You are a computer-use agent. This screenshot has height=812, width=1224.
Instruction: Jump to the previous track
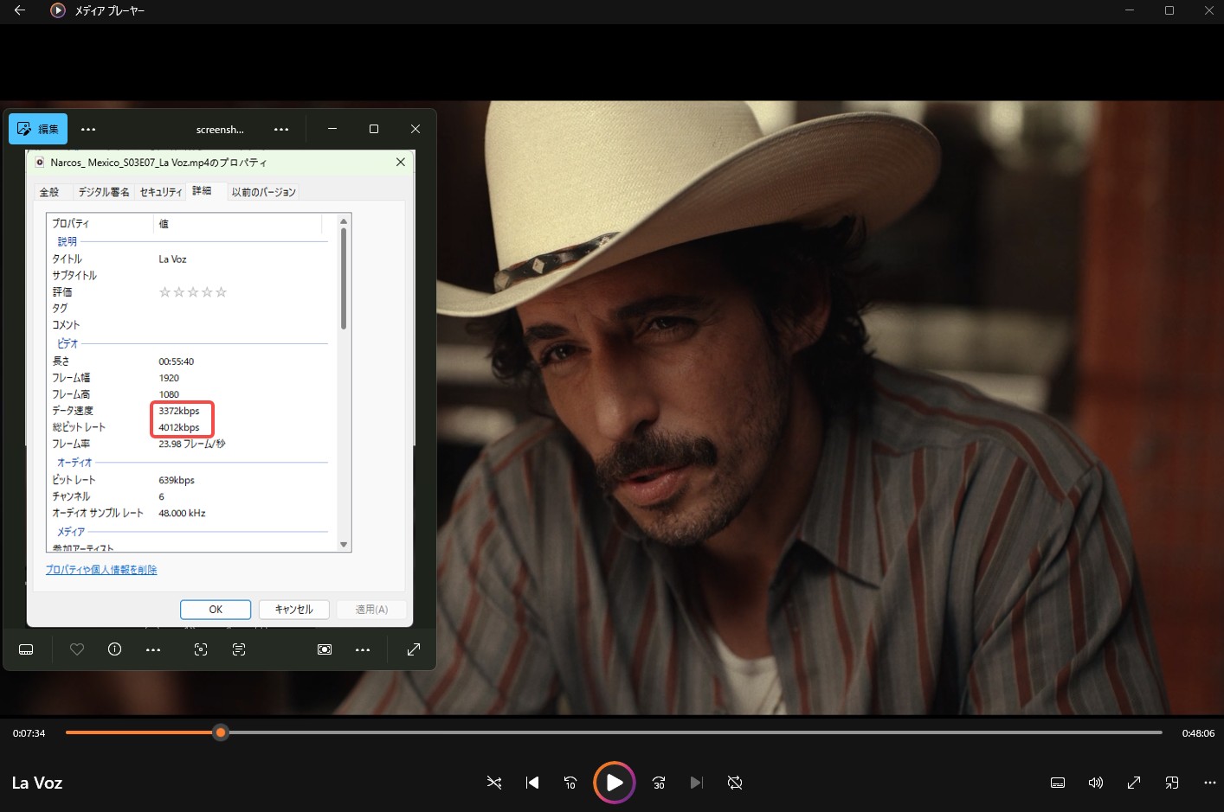(x=531, y=783)
